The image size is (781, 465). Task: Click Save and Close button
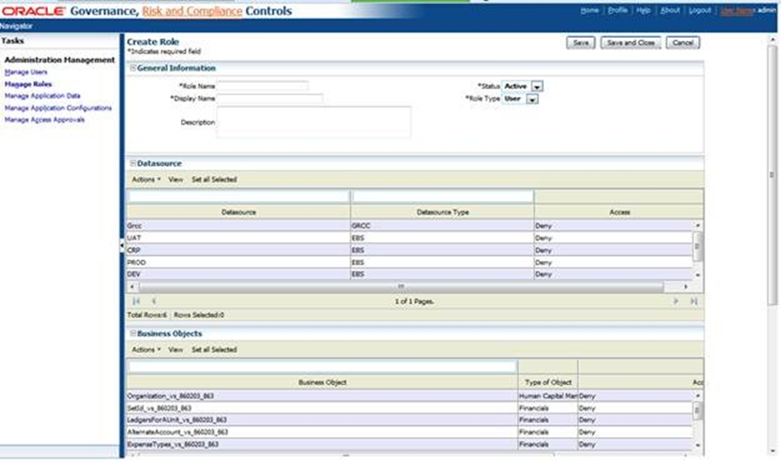[630, 42]
